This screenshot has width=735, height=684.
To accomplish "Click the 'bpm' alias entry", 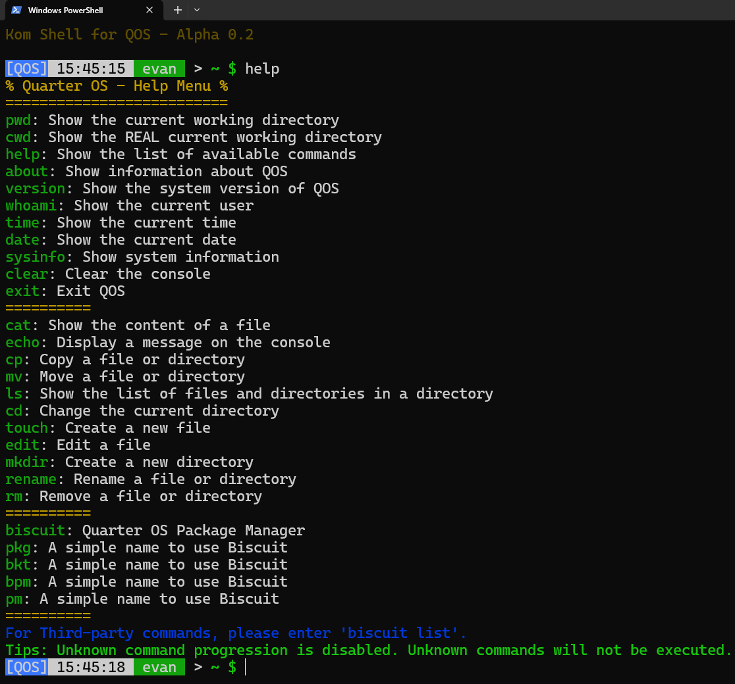I will tap(146, 581).
